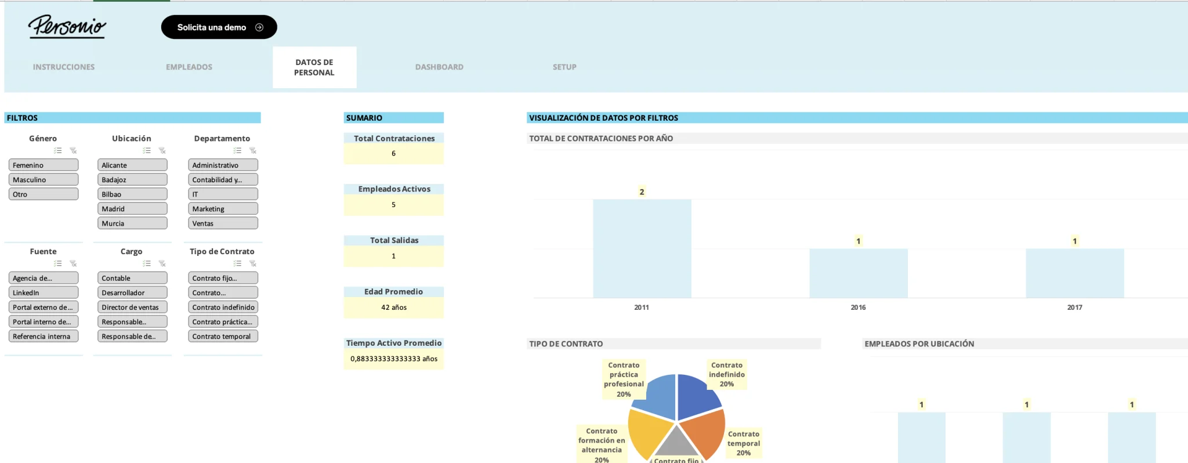The height and width of the screenshot is (463, 1188).
Task: Click the EMPLEADOS POR UBICACIÓN chart title
Action: [x=919, y=344]
